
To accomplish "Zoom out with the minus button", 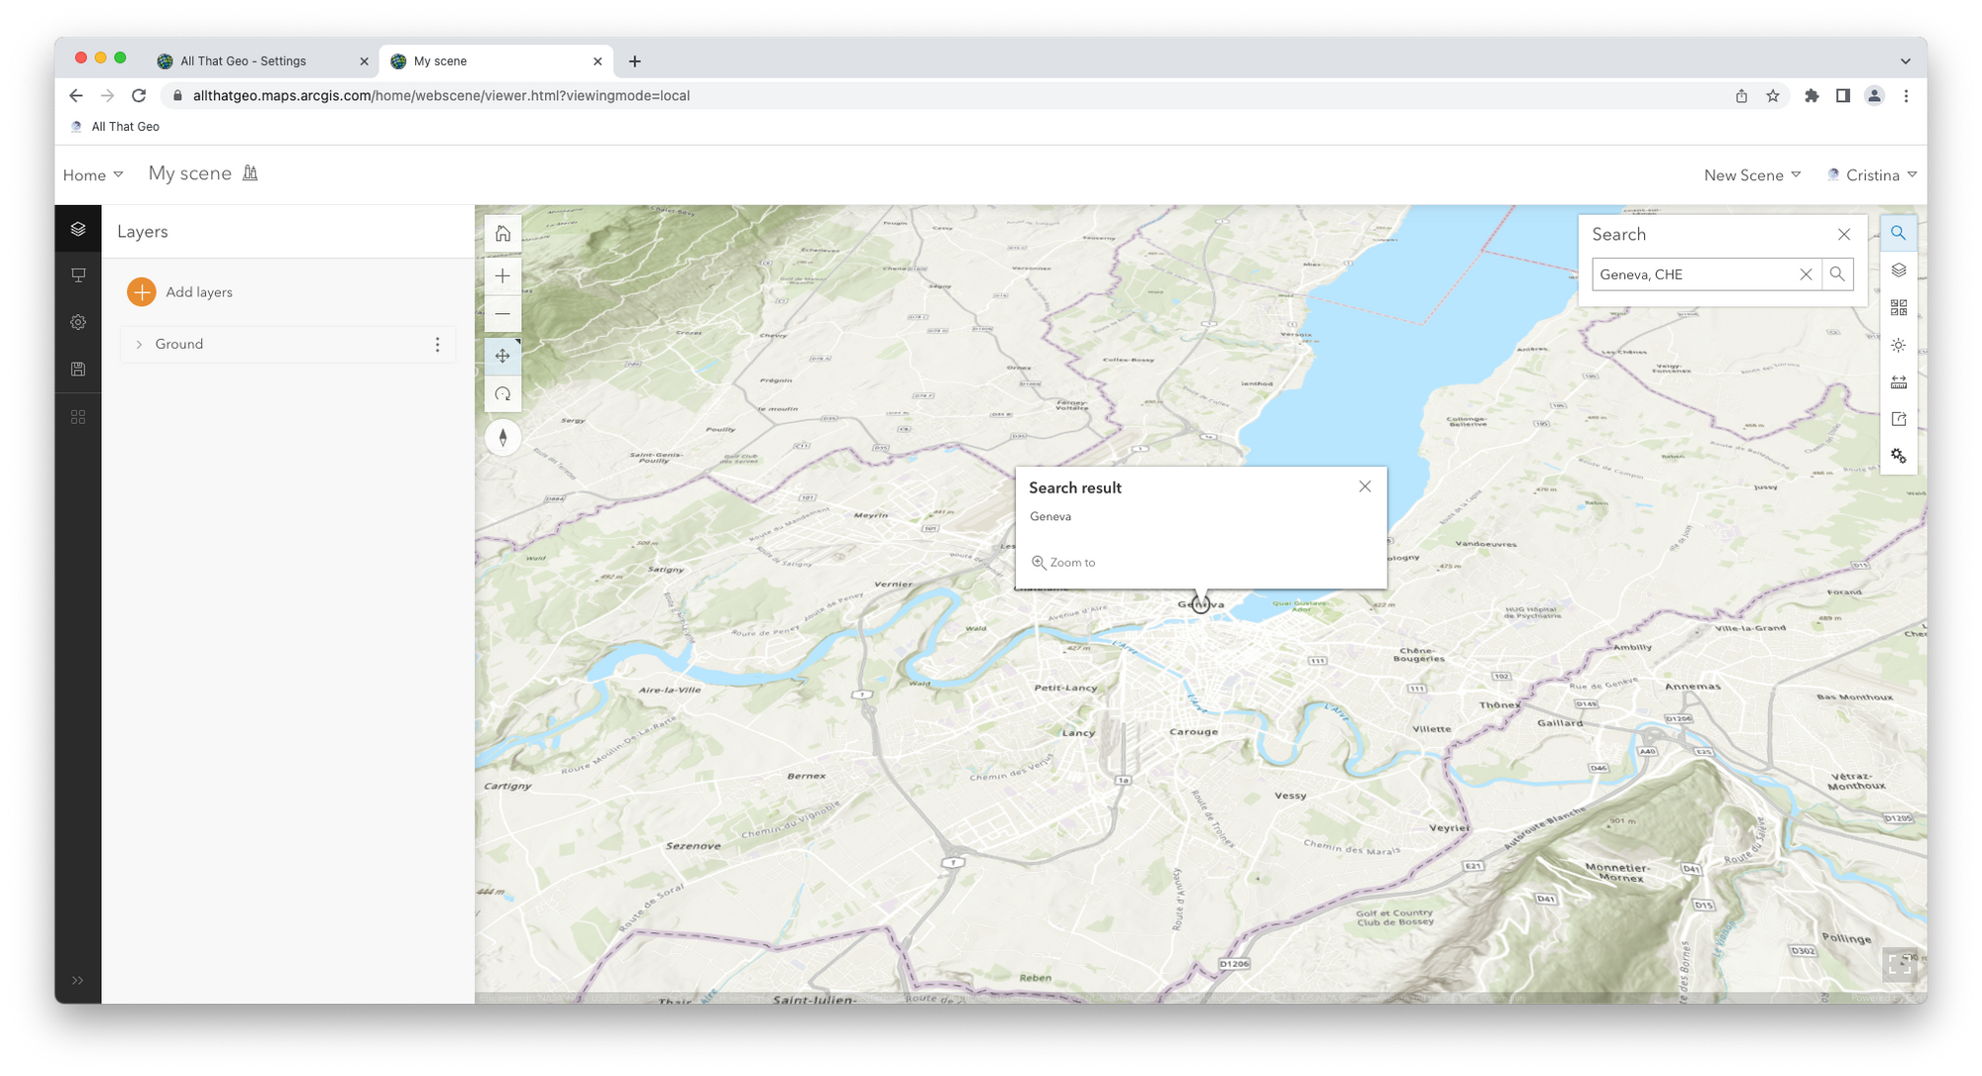I will coord(502,314).
